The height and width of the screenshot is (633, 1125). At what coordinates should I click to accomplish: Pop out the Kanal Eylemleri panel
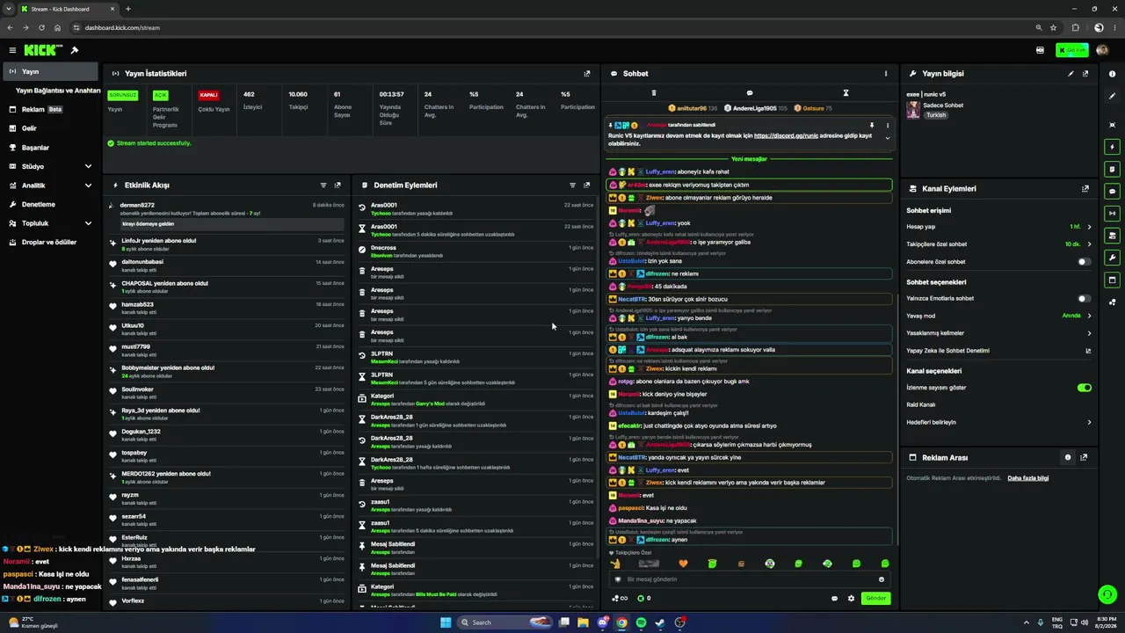pyautogui.click(x=1085, y=189)
